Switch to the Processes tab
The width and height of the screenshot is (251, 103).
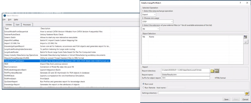click(x=27, y=25)
